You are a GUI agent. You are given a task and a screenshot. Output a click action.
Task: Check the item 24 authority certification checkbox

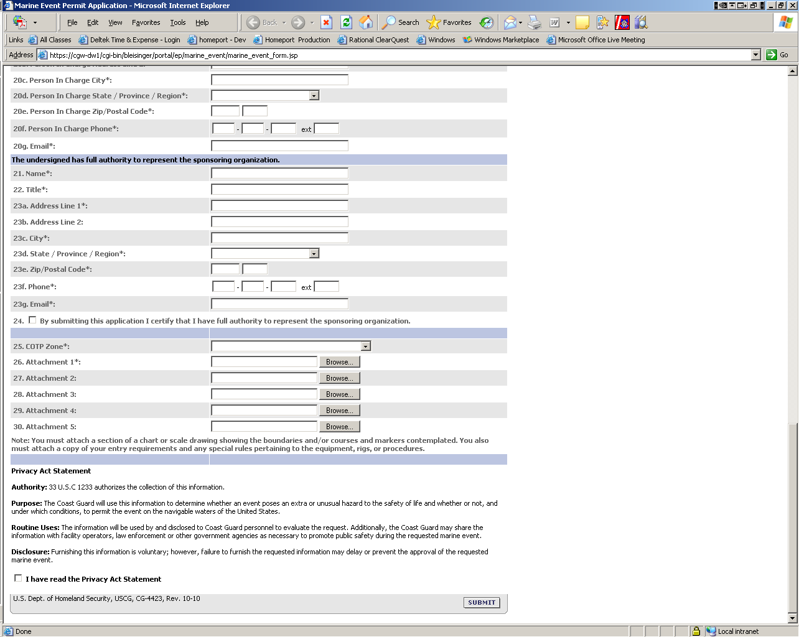[x=32, y=320]
